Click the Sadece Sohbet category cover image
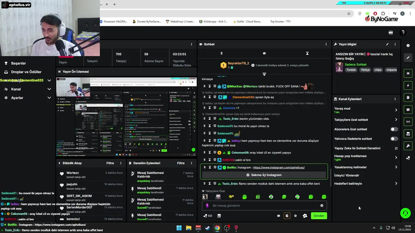415x233 pixels. 339,67
